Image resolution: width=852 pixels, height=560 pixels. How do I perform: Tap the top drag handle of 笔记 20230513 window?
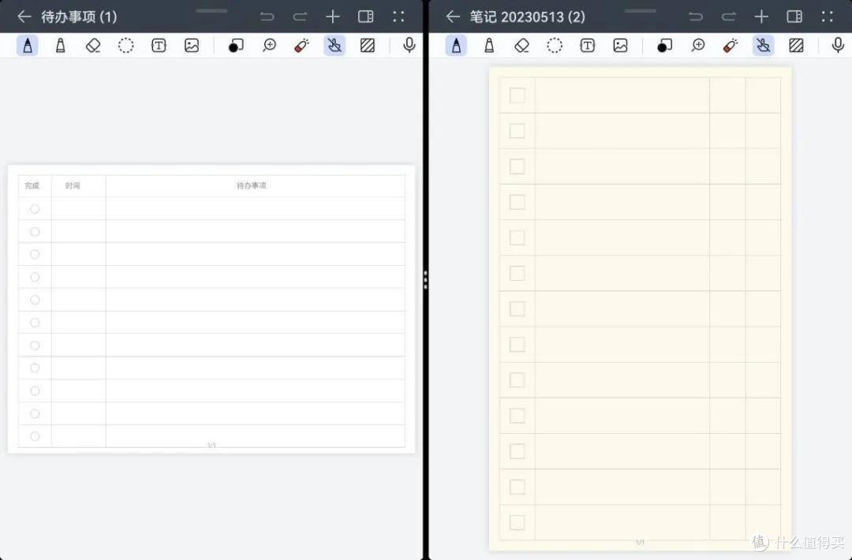click(x=640, y=10)
